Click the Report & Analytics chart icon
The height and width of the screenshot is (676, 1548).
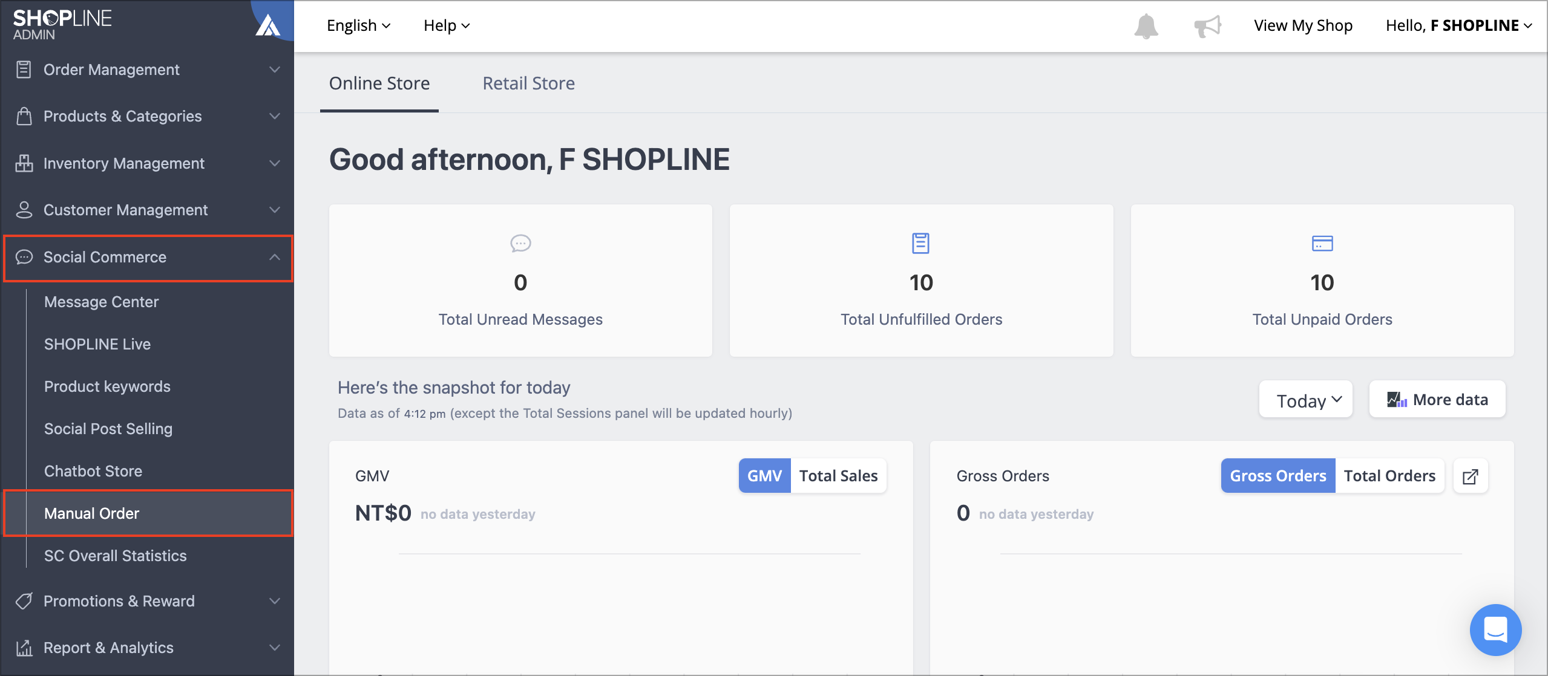(x=24, y=648)
